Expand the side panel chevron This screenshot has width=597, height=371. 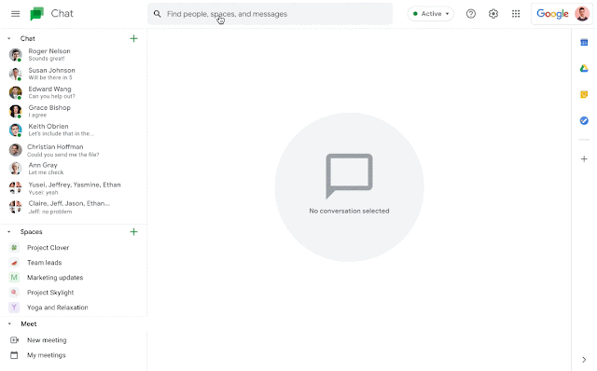pos(584,359)
